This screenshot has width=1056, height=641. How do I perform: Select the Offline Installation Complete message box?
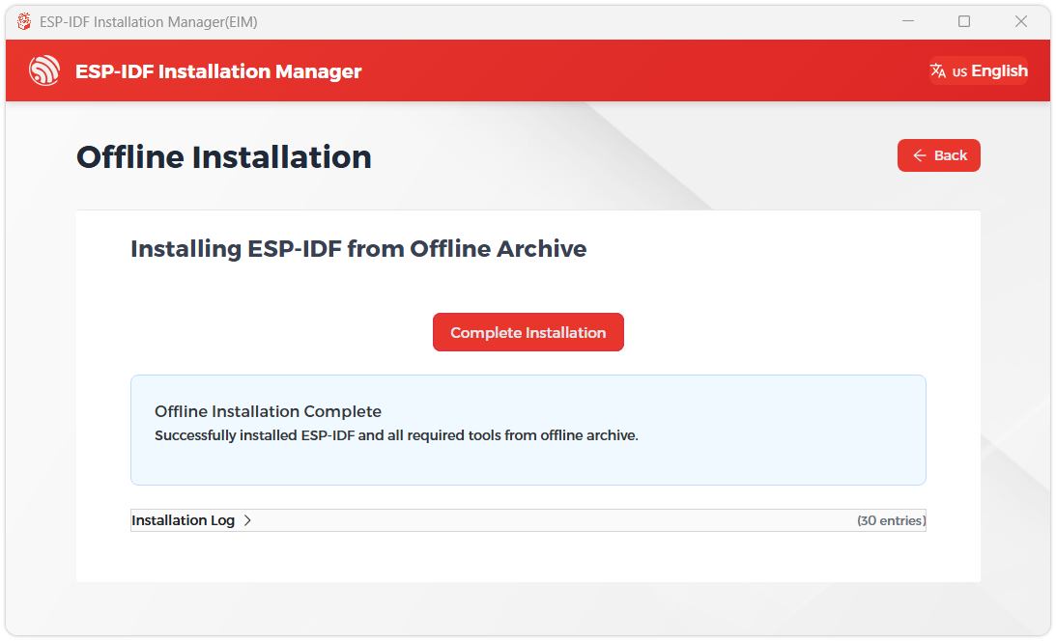click(528, 429)
